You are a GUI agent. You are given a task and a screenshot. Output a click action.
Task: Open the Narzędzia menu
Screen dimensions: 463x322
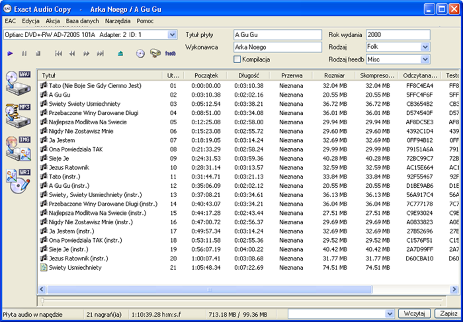click(118, 21)
